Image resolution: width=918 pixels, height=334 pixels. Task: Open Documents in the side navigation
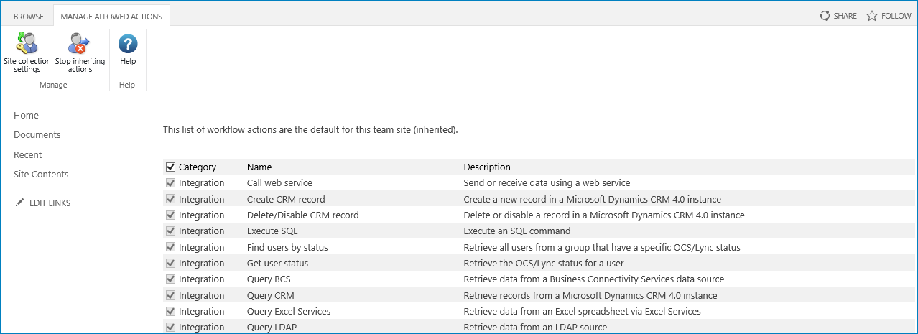coord(37,135)
